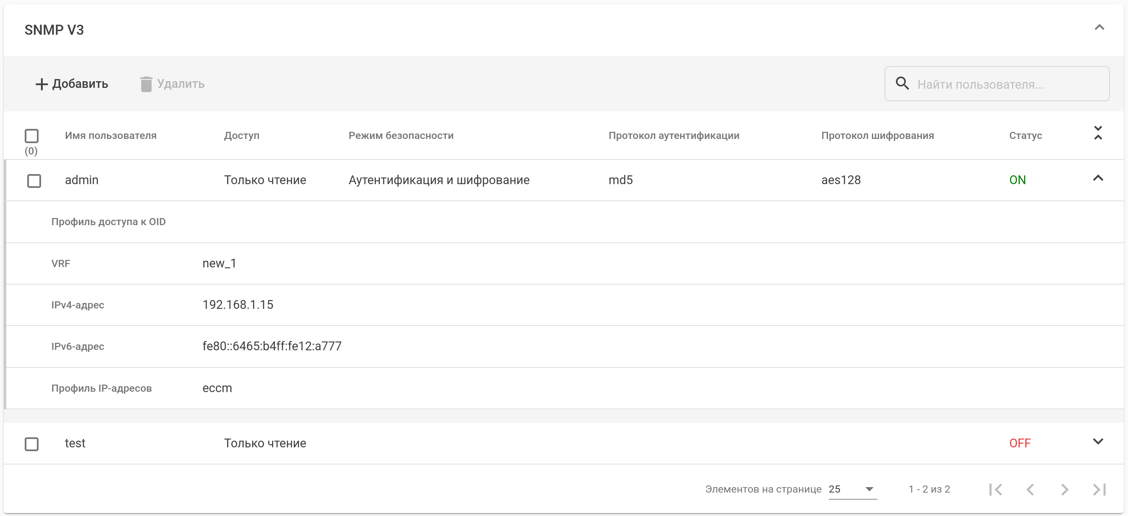Screen dimensions: 1128x516
Task: Go to next page arrow
Action: pyautogui.click(x=1064, y=489)
